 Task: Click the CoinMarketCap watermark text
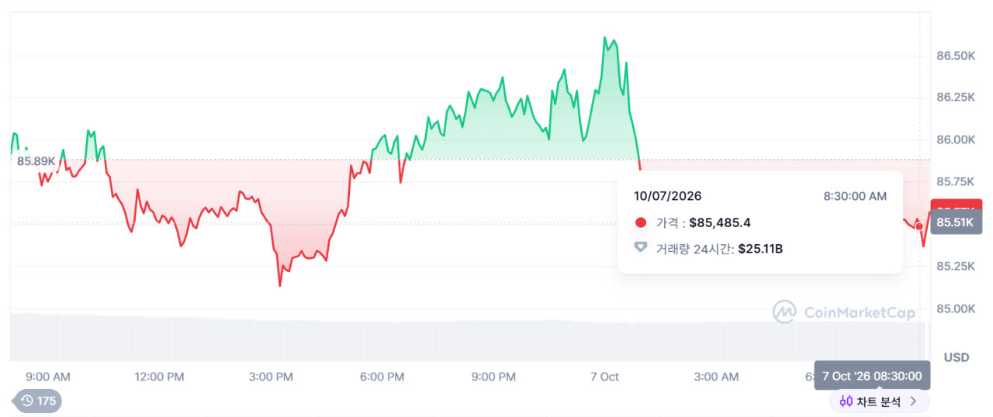tap(860, 313)
